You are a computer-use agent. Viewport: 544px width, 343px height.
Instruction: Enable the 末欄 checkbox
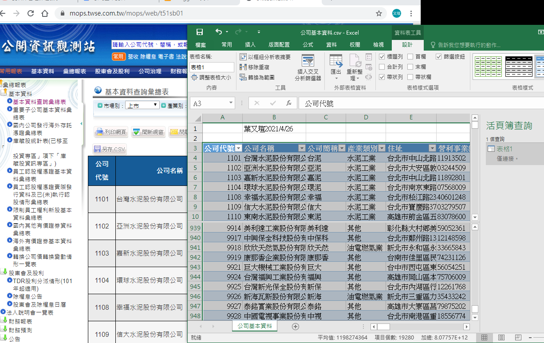(x=410, y=67)
